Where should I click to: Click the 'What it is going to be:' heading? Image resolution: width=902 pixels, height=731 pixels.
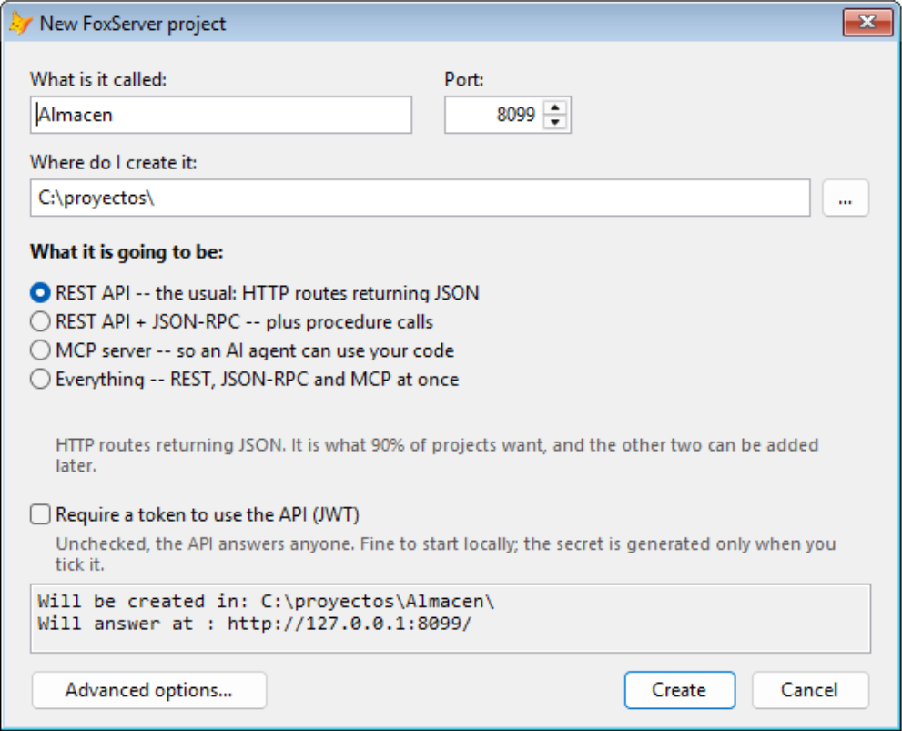[127, 252]
